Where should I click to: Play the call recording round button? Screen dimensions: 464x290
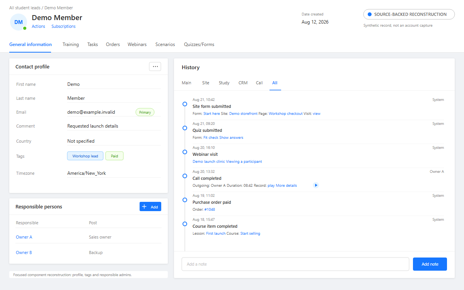[x=316, y=185]
